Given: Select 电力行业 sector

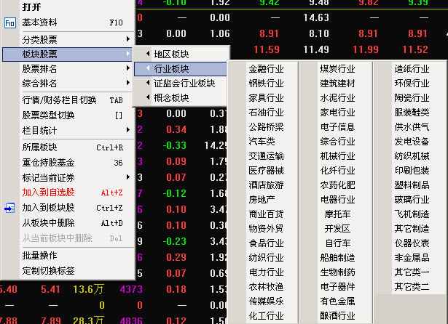Looking at the screenshot, I should point(266,272).
